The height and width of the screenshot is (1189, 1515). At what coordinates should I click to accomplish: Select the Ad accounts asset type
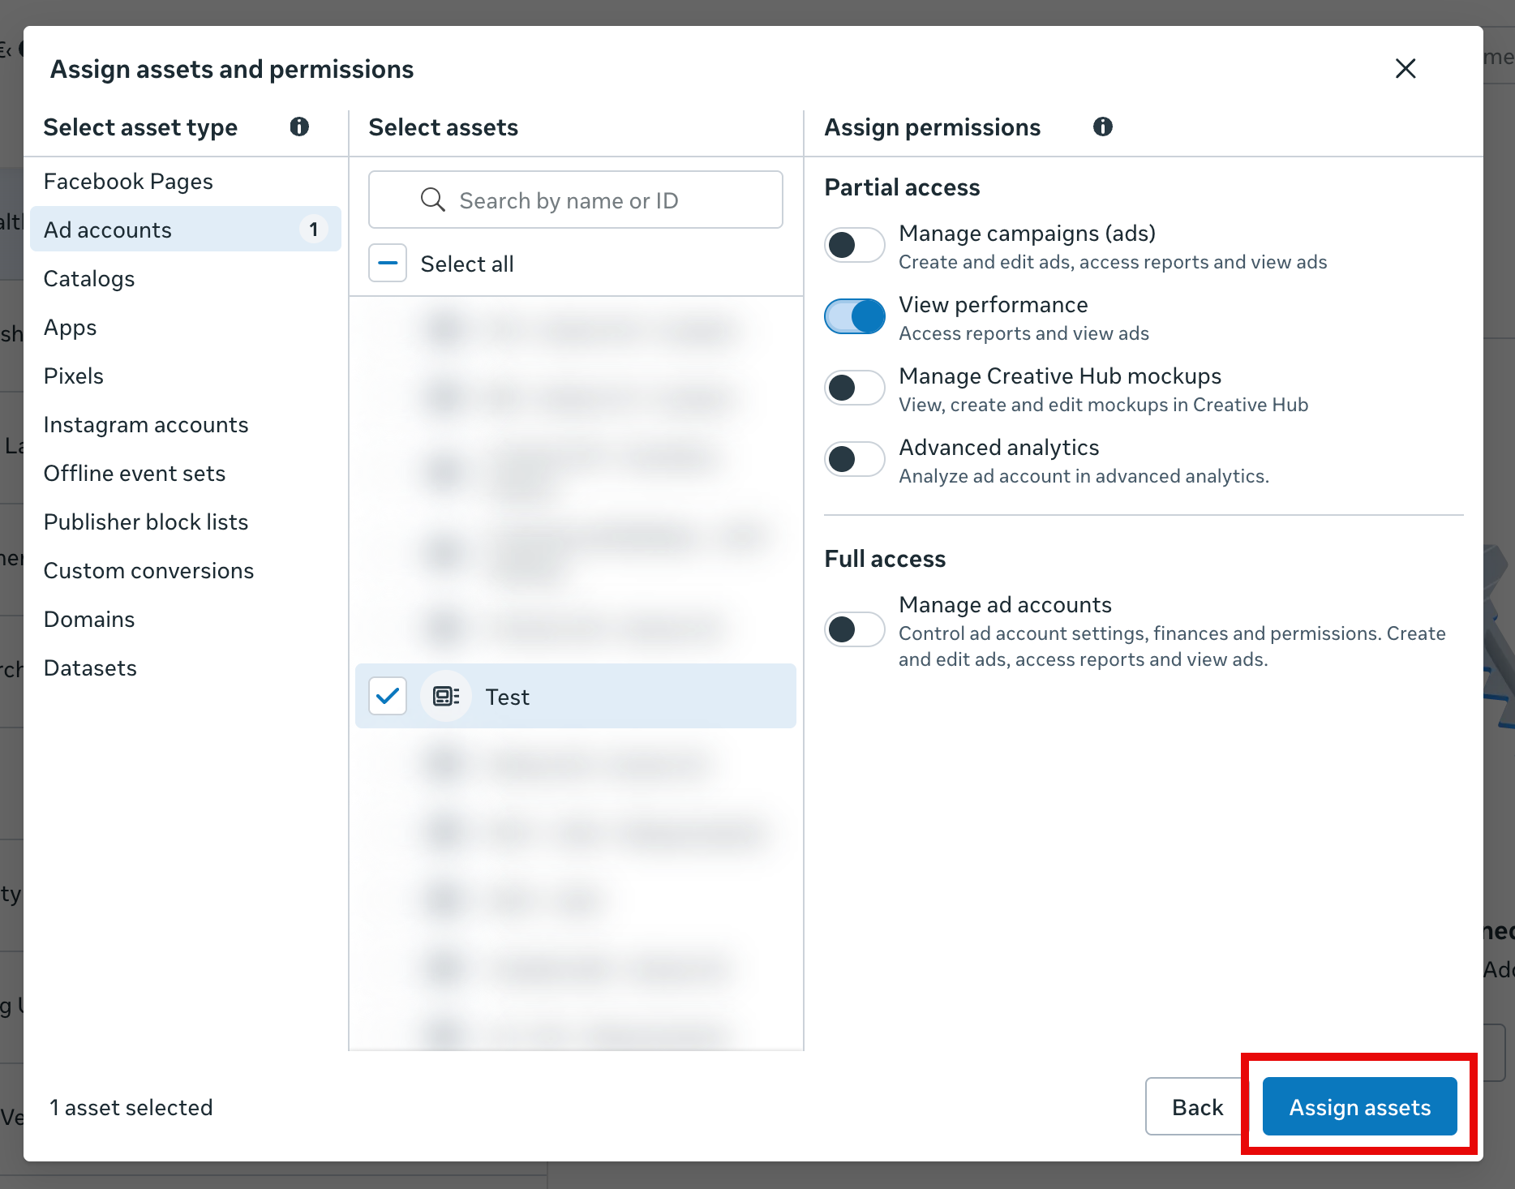tap(186, 230)
